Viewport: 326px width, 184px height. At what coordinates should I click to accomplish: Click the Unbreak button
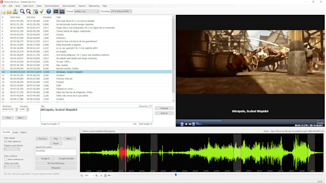point(164,108)
